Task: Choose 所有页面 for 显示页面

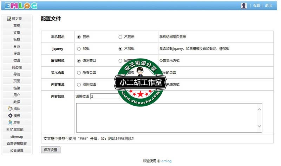Action: (x=79, y=73)
